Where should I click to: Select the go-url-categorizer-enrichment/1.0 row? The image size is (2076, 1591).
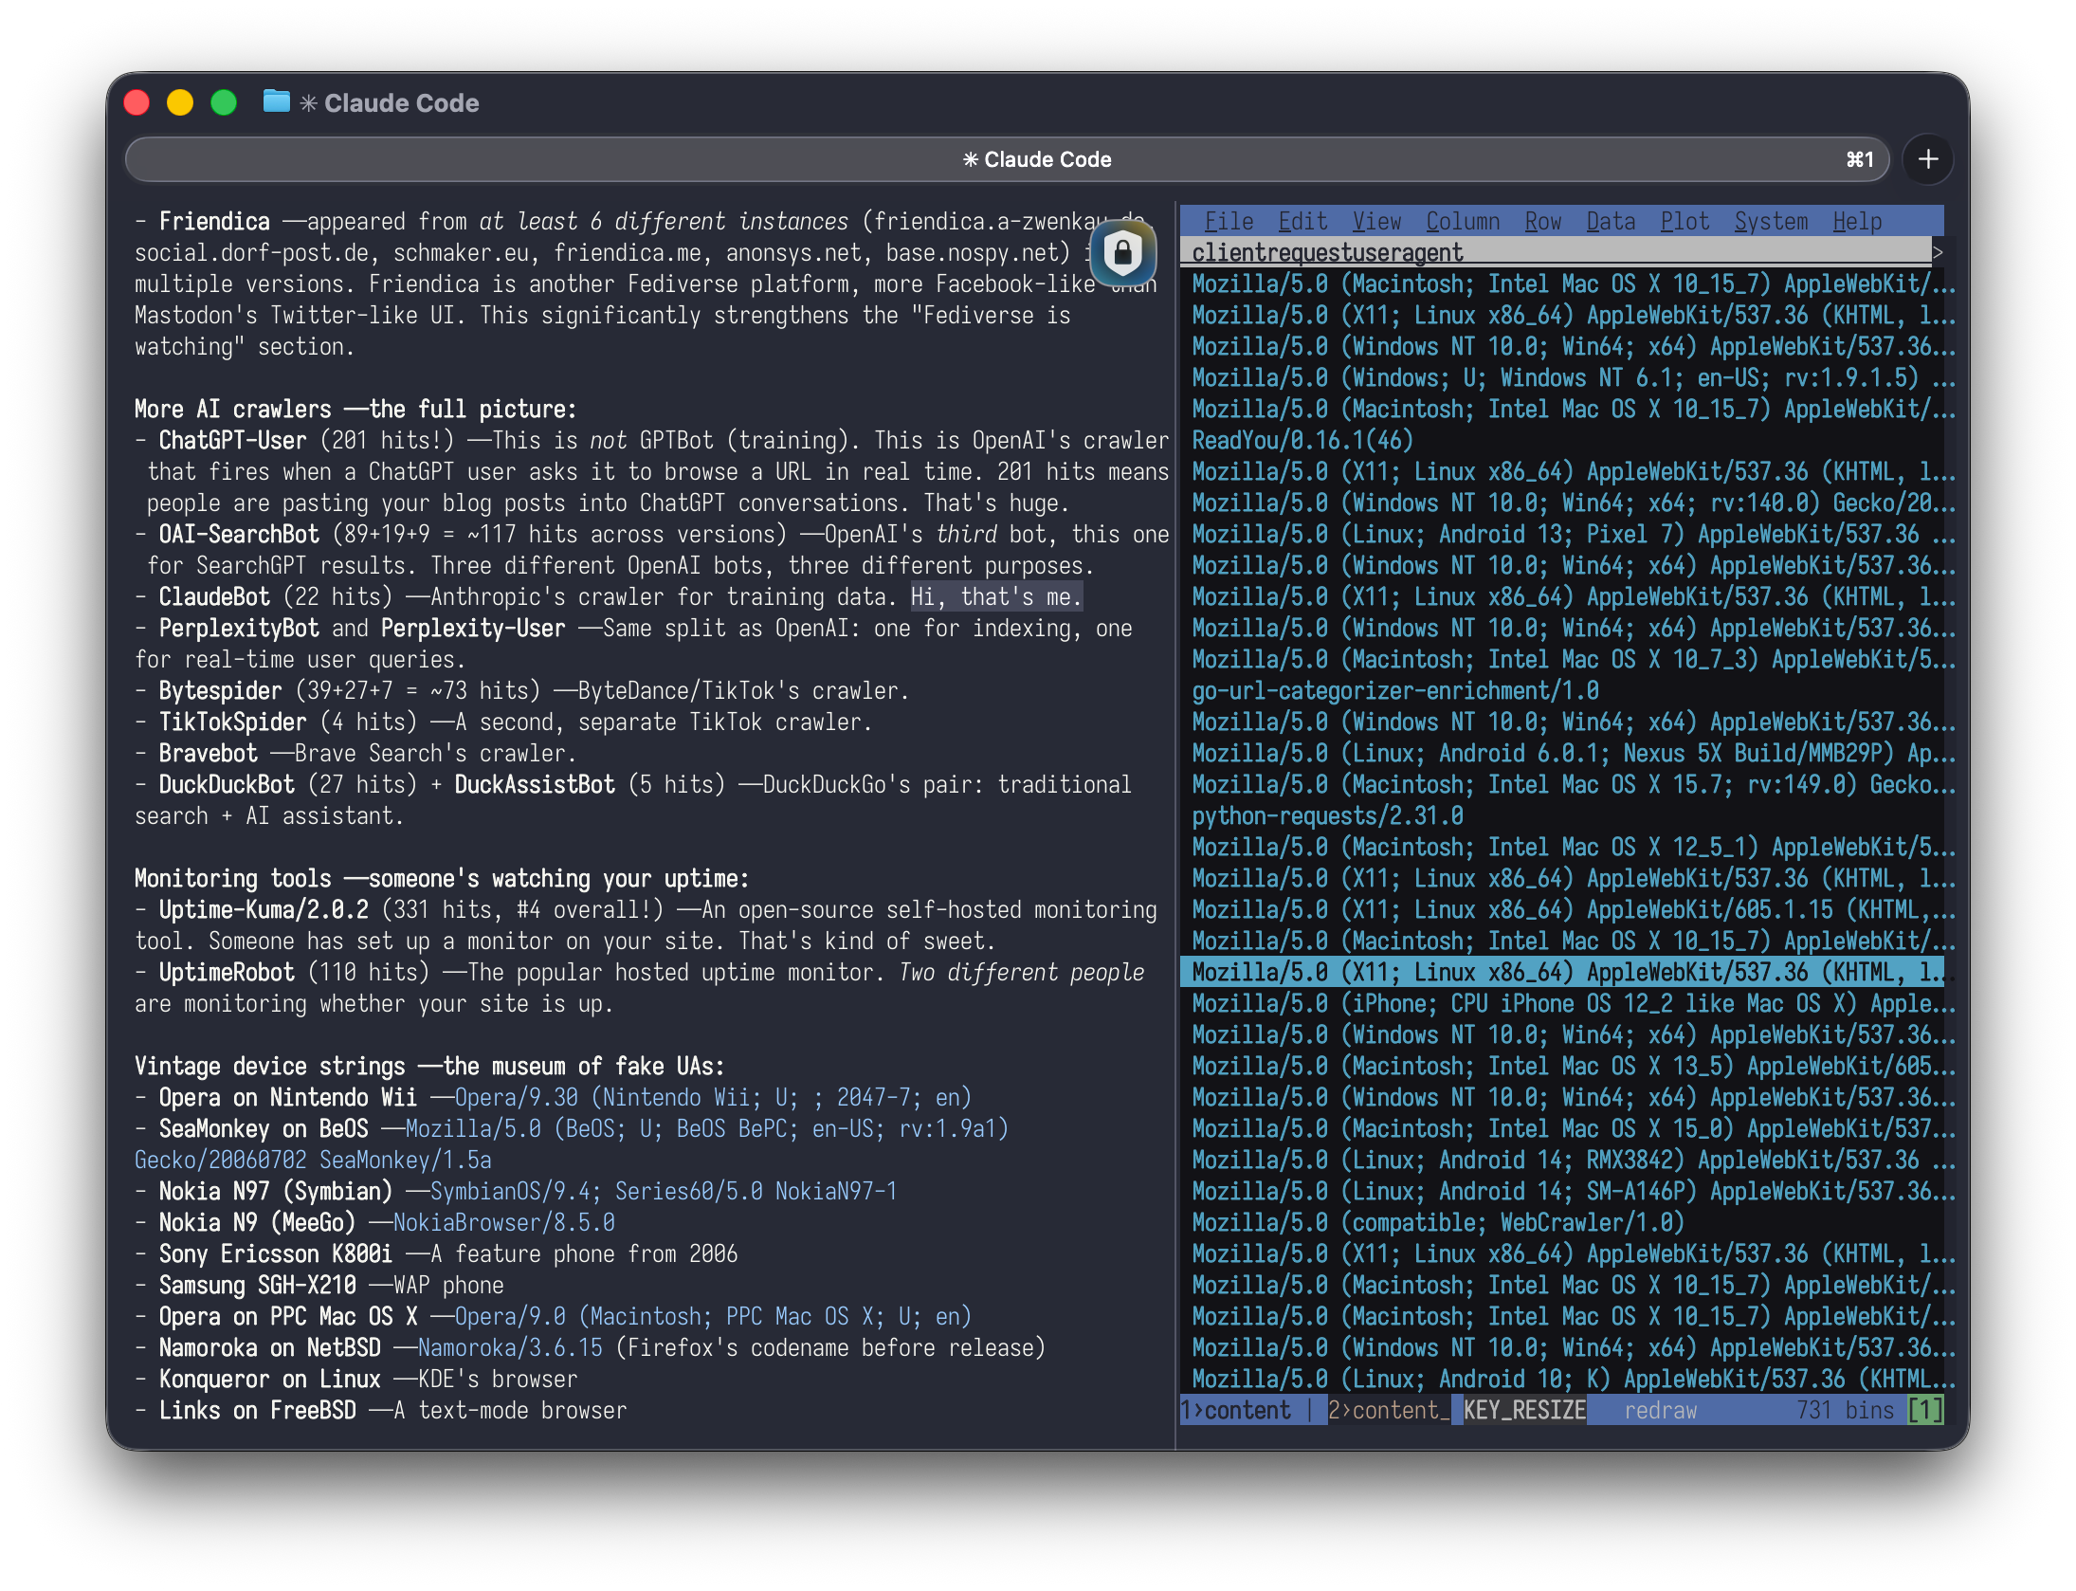[1562, 690]
